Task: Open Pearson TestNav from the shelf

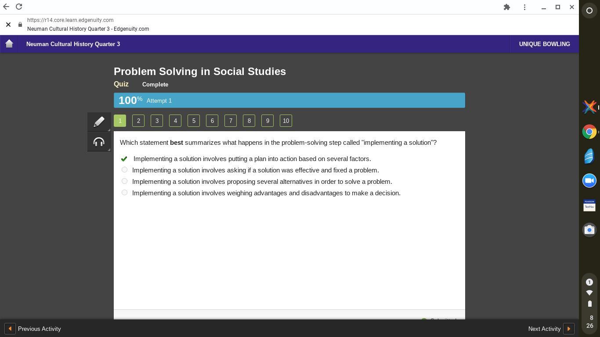Action: [x=589, y=205]
